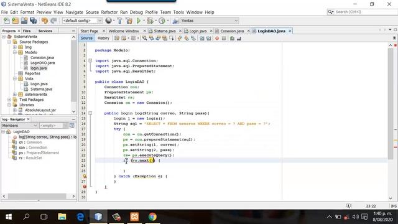The image size is (398, 224).
Task: Switch to the Sistema.java tab
Action: [164, 31]
